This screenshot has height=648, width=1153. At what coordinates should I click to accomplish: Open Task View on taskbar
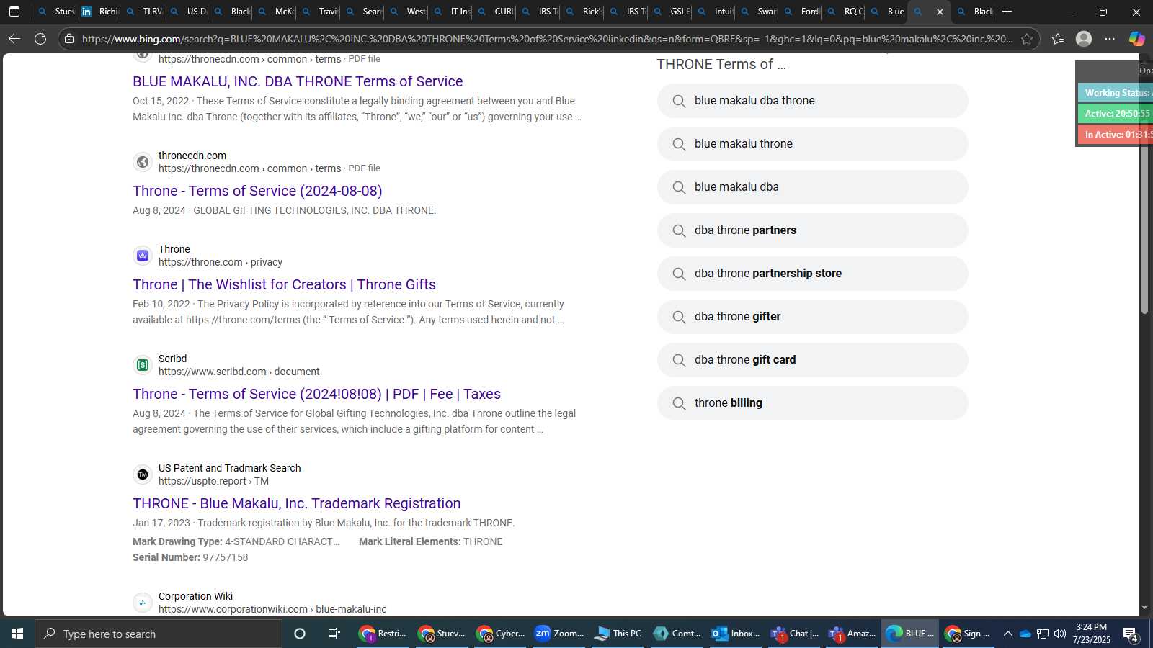pos(334,634)
